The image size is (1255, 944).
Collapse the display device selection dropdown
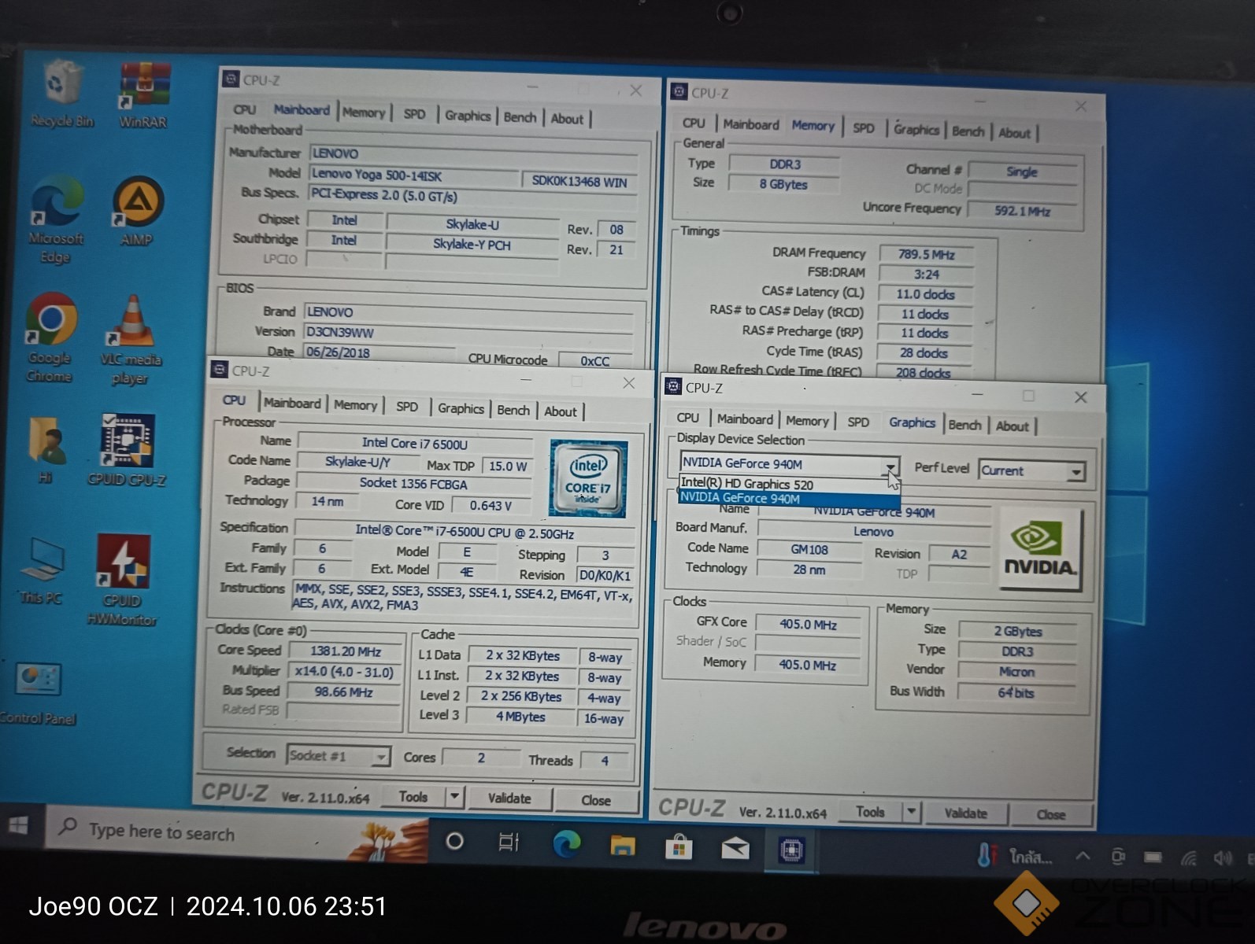click(890, 466)
